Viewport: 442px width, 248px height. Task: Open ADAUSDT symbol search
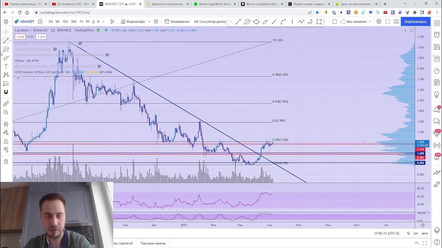pos(24,21)
